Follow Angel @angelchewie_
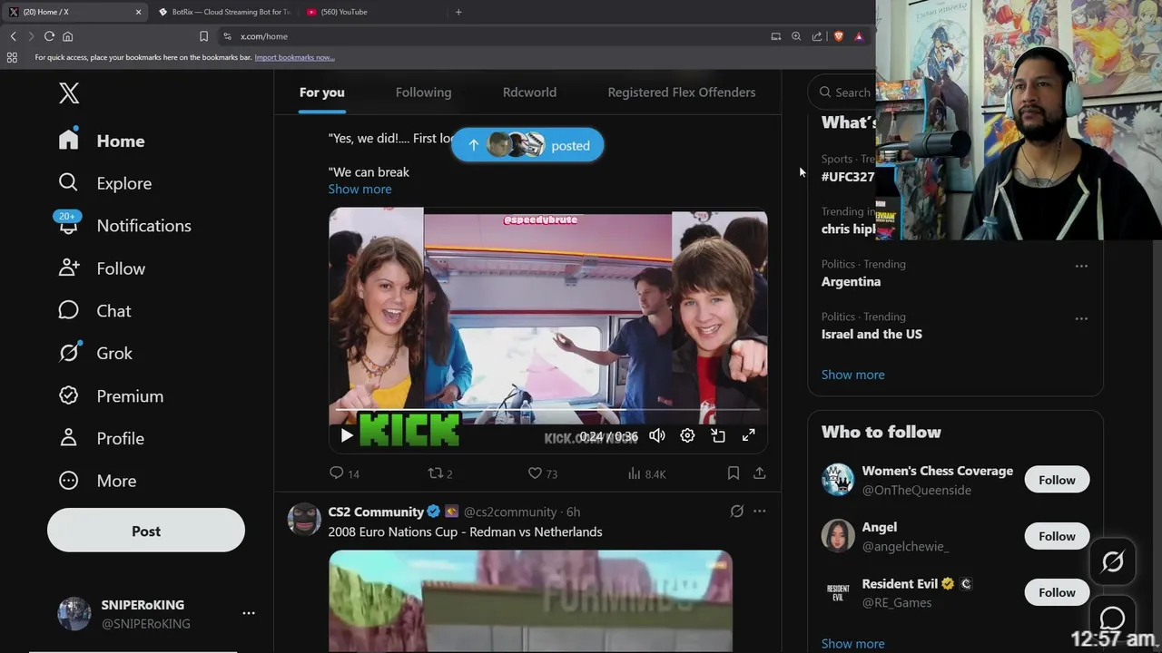 tap(1057, 536)
